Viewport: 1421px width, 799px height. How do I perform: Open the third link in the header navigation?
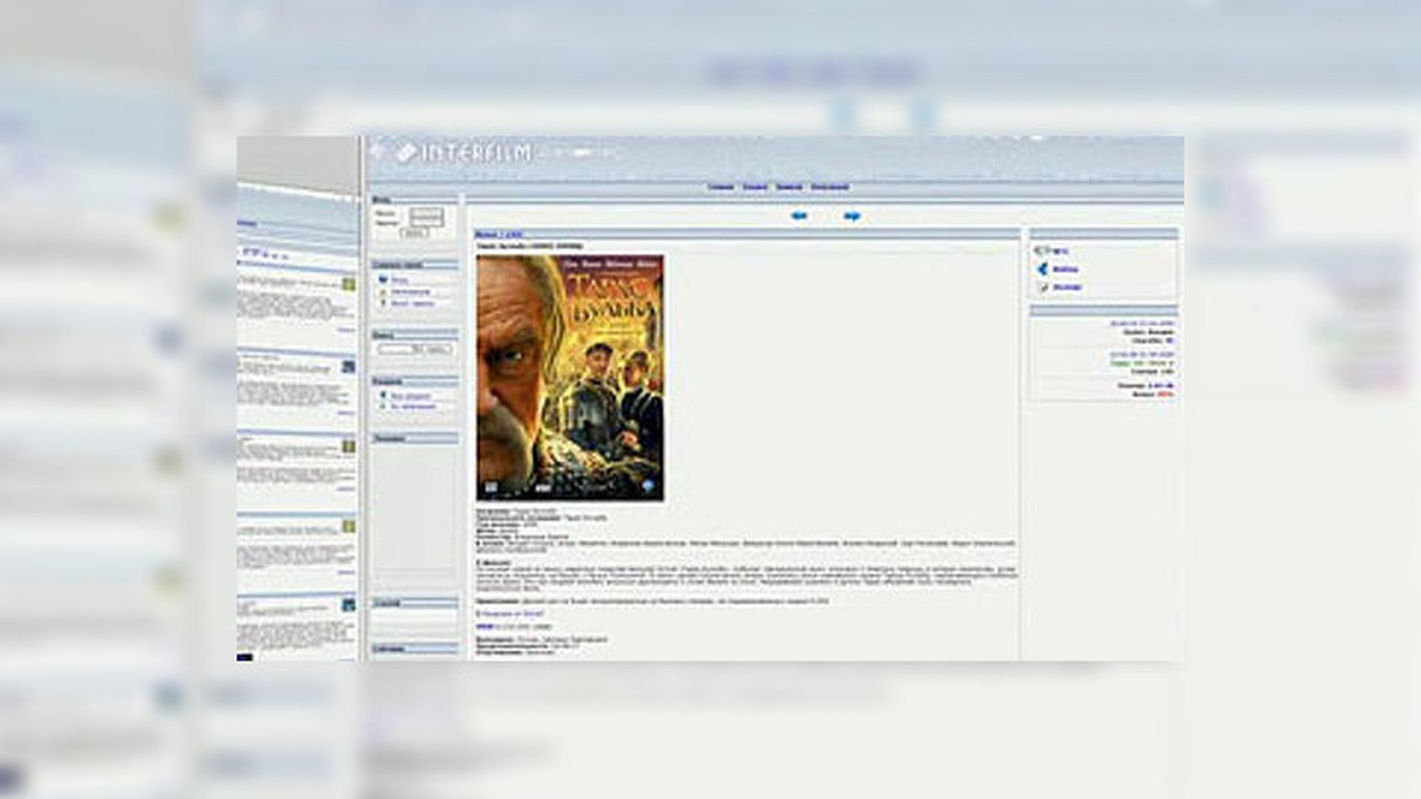click(x=789, y=187)
